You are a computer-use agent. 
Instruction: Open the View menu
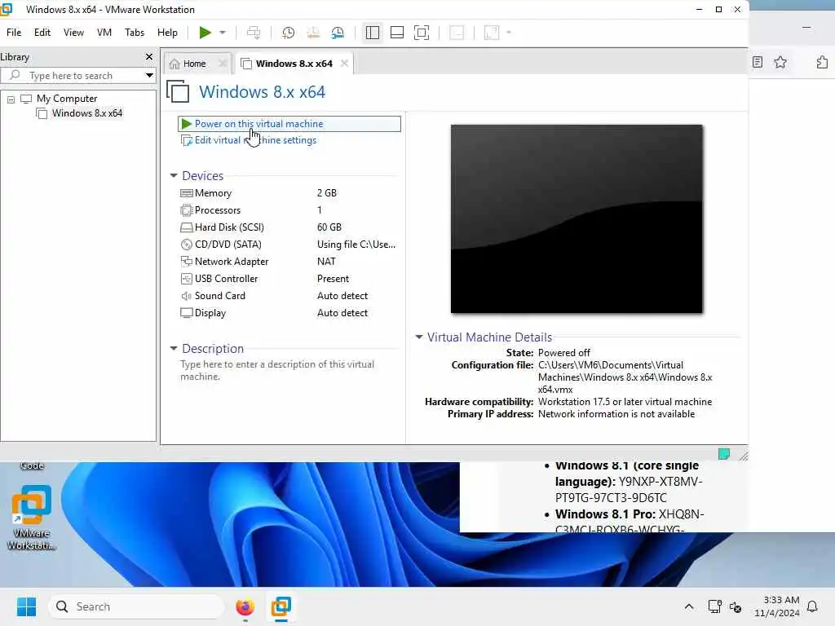73,33
